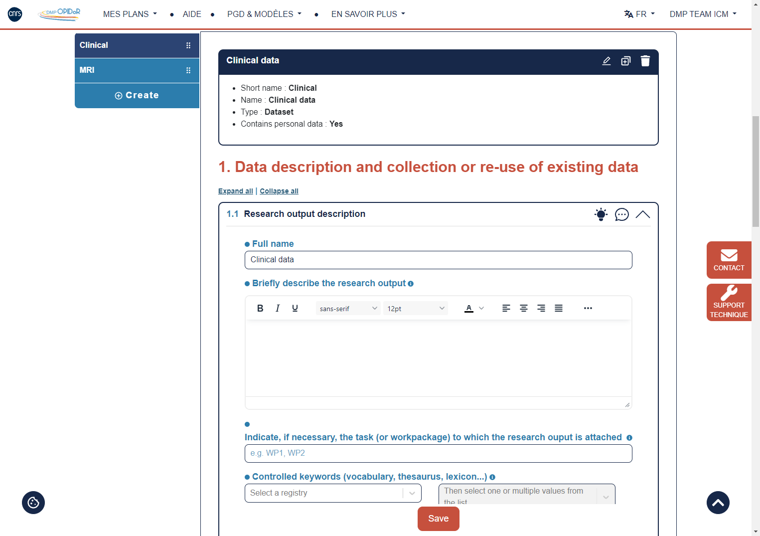
Task: Go to the AIDE menu item
Action: point(192,14)
